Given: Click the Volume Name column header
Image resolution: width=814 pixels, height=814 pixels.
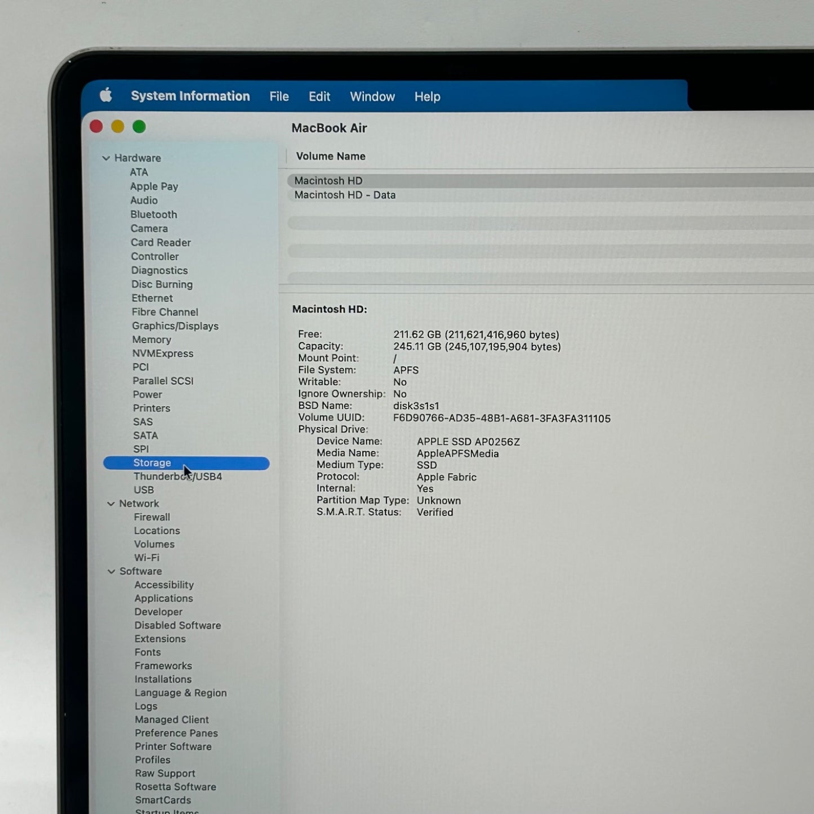Looking at the screenshot, I should tap(331, 156).
